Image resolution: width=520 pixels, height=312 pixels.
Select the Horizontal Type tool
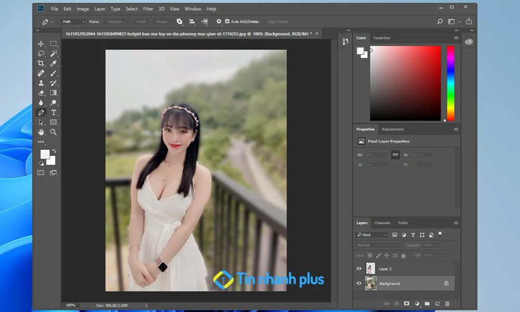pos(53,112)
